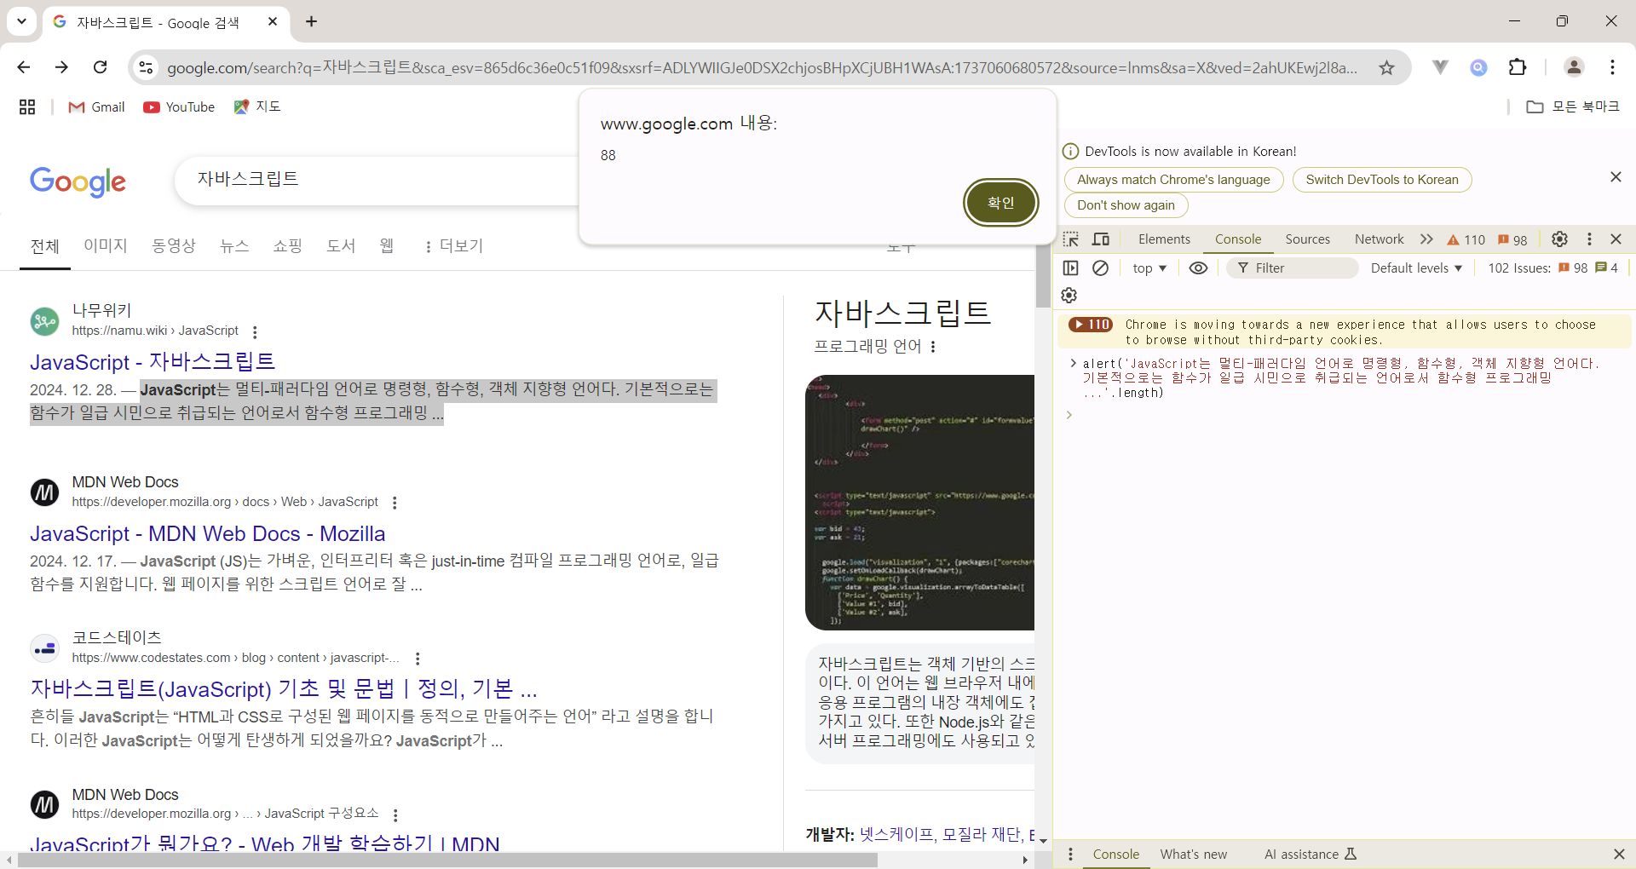Activate the inspect element picker
Image resolution: width=1636 pixels, height=869 pixels.
tap(1071, 239)
